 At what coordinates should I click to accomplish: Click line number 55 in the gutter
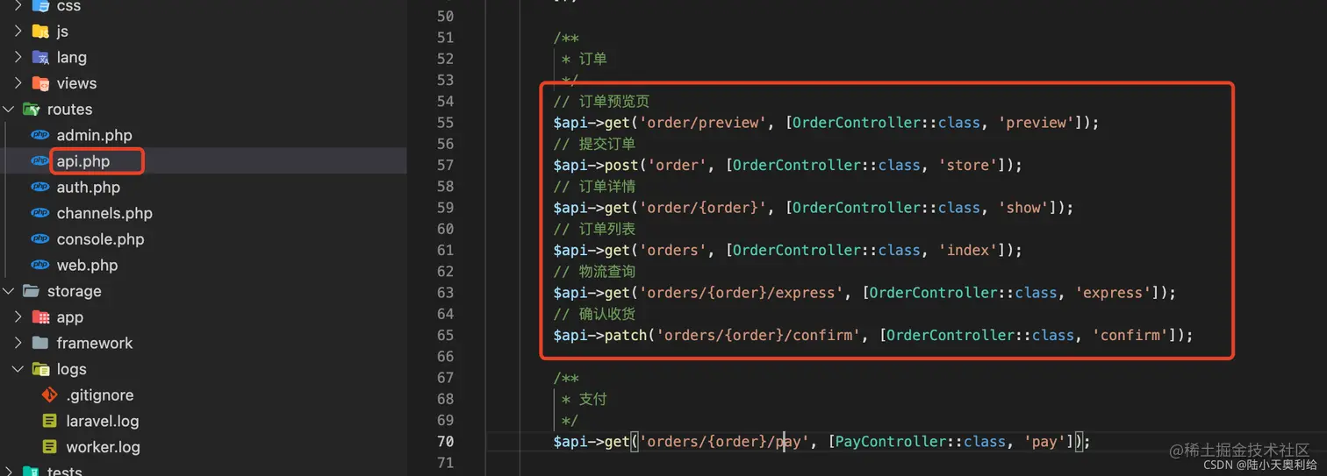445,123
